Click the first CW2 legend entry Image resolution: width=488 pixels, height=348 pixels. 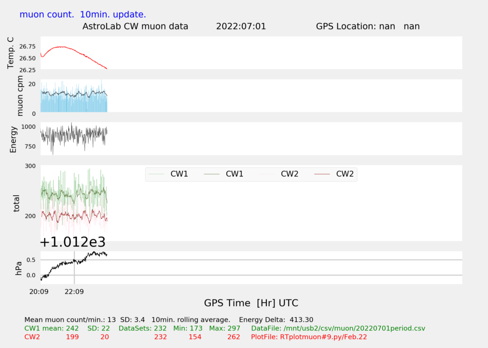coord(278,174)
